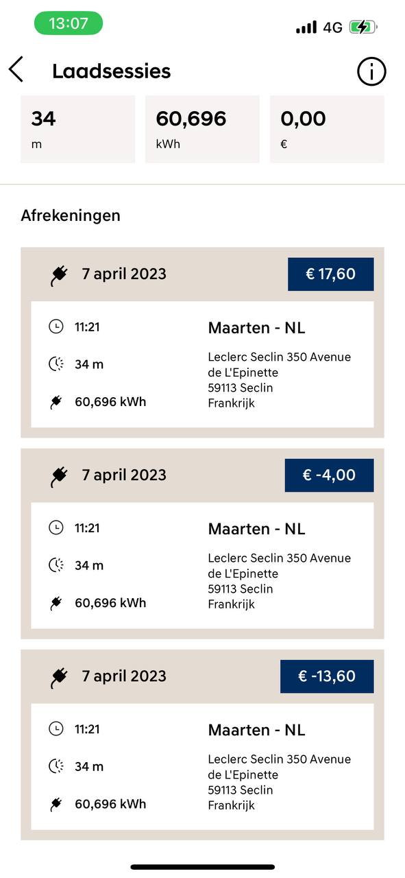Click plug icon in € -13,60 session header

click(60, 677)
